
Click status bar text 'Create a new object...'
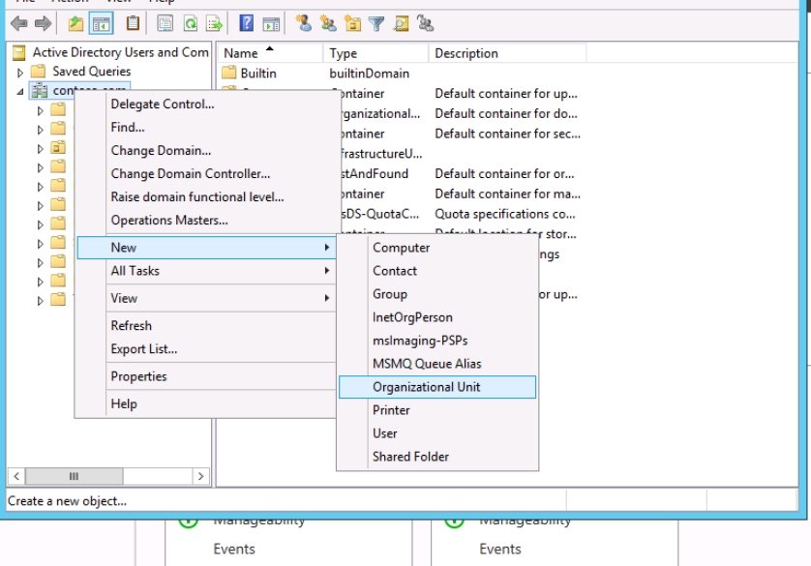[x=67, y=501]
